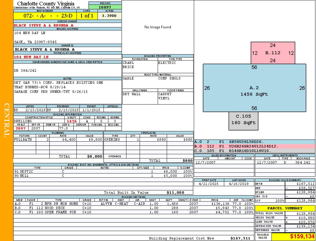This screenshot has height=241, width=316.
Task: Select sketch code row A.0 SR56U26L56D26
Action: click(x=255, y=142)
